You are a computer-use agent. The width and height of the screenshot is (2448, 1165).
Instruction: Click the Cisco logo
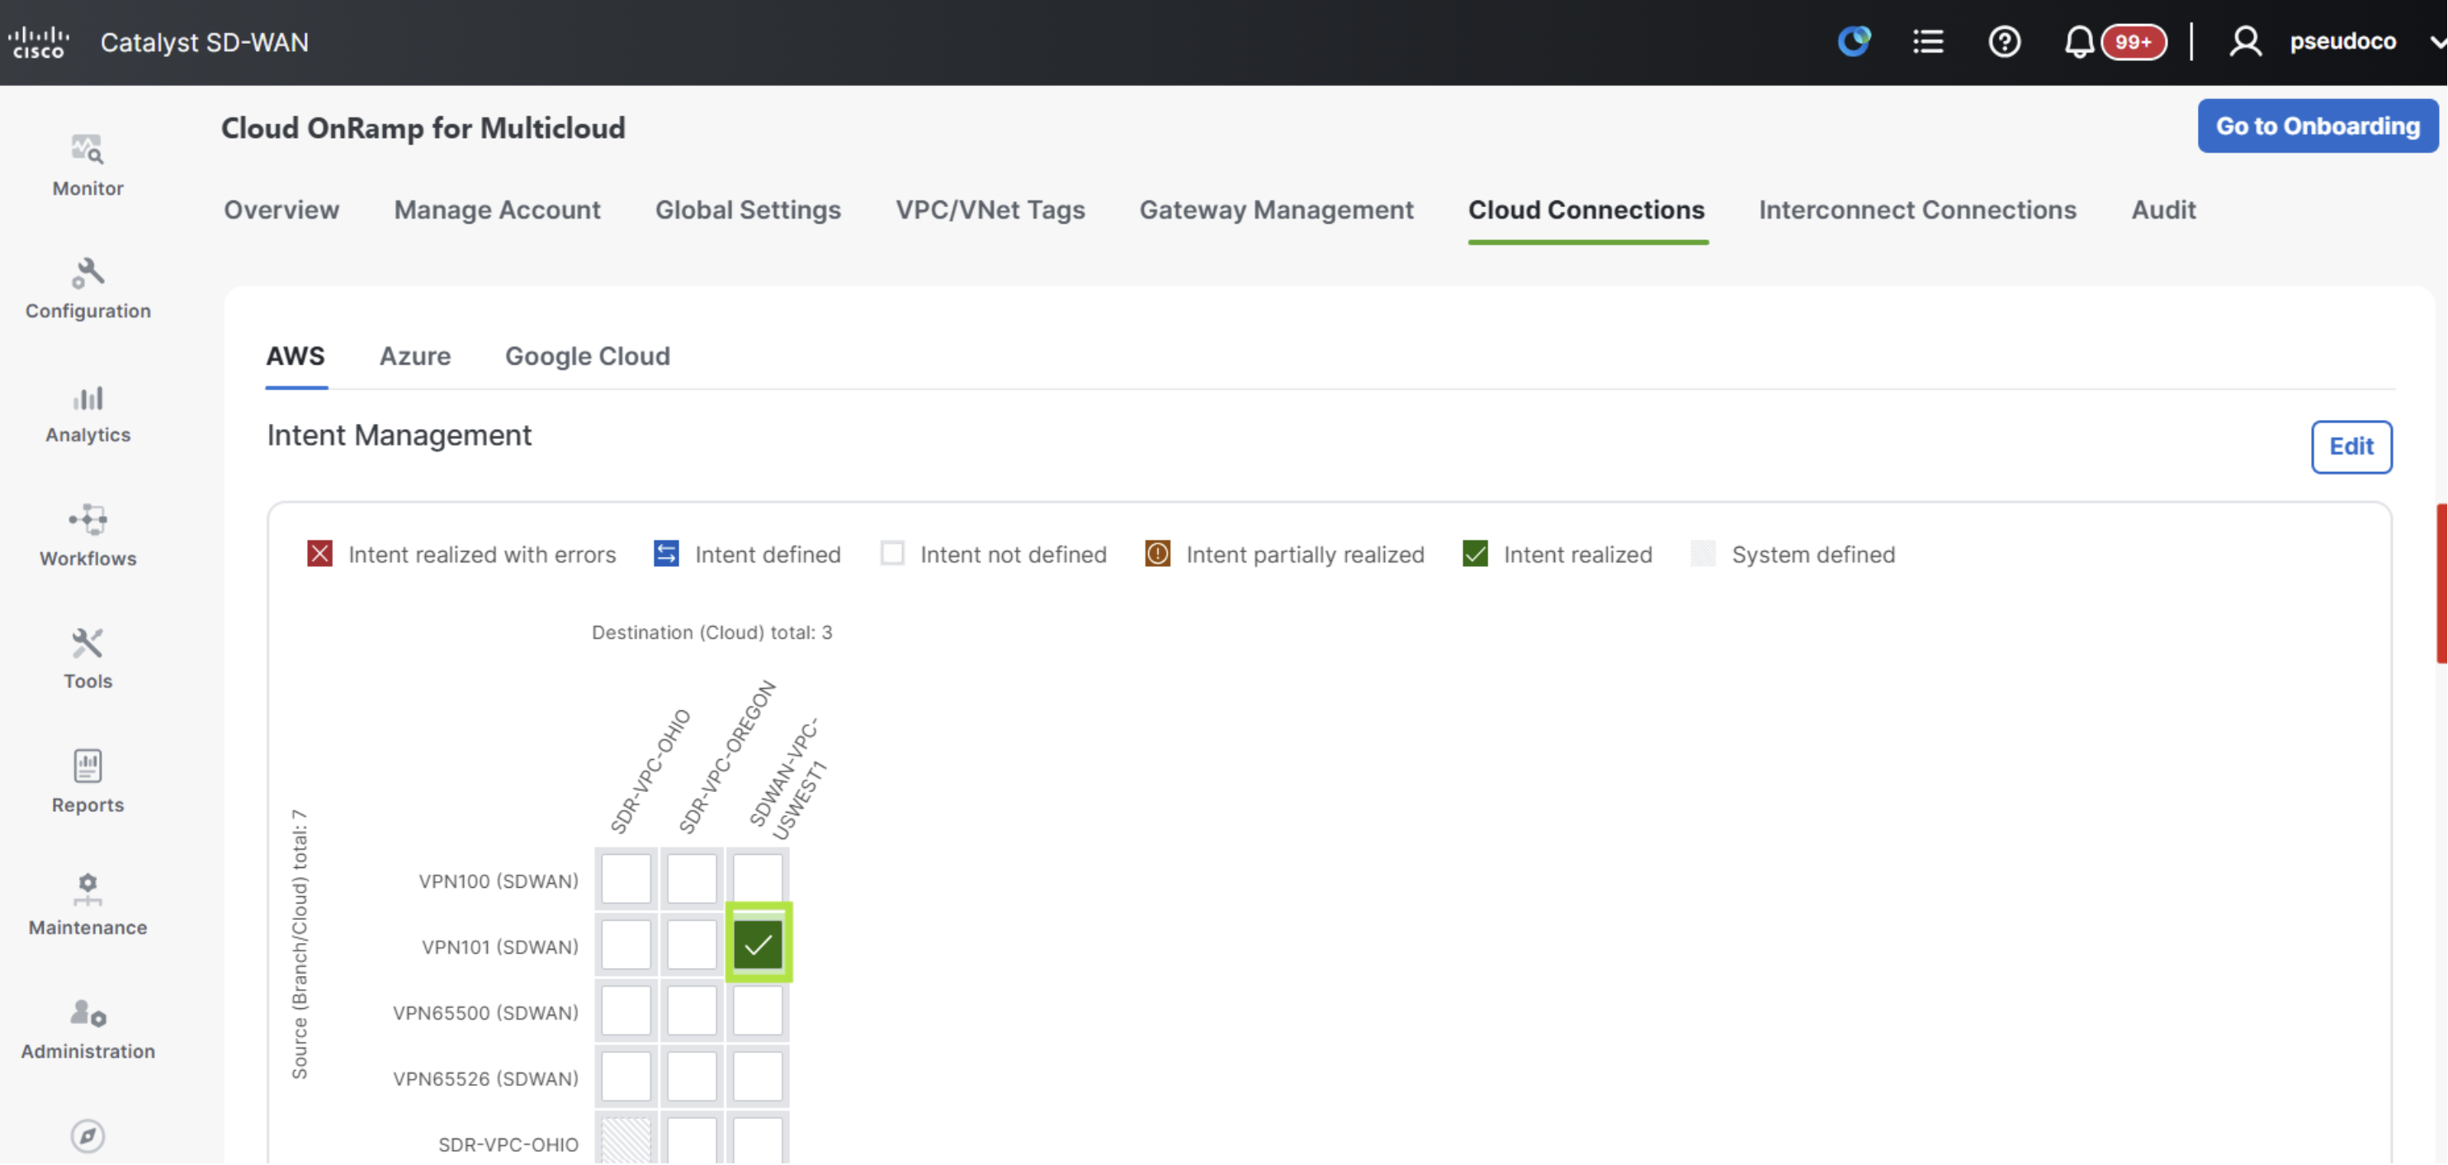tap(38, 43)
